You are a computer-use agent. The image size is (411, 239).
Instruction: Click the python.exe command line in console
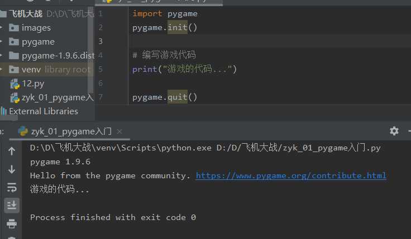tap(205, 148)
